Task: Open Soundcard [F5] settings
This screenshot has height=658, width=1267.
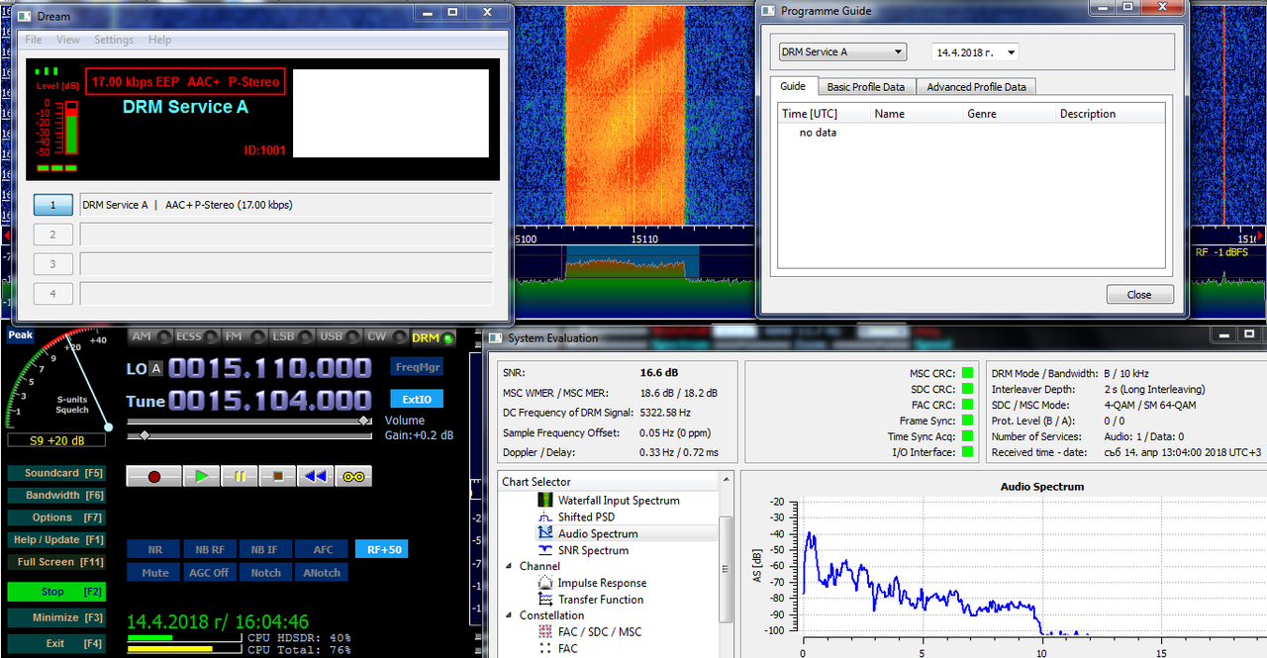Action: 56,474
